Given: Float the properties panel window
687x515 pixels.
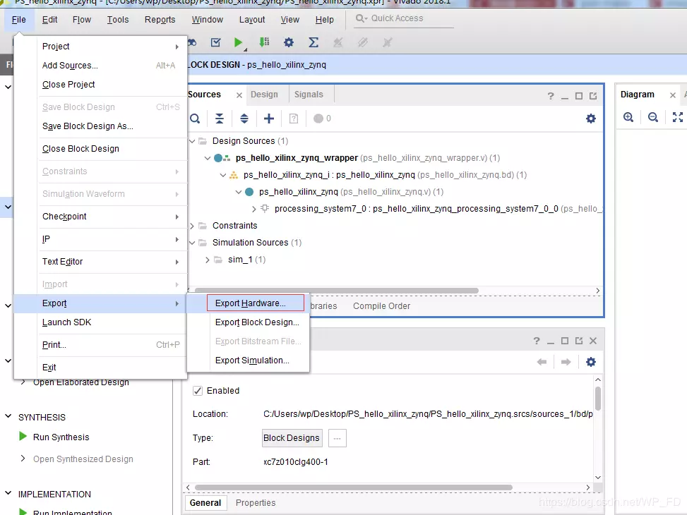Looking at the screenshot, I should click(x=579, y=341).
